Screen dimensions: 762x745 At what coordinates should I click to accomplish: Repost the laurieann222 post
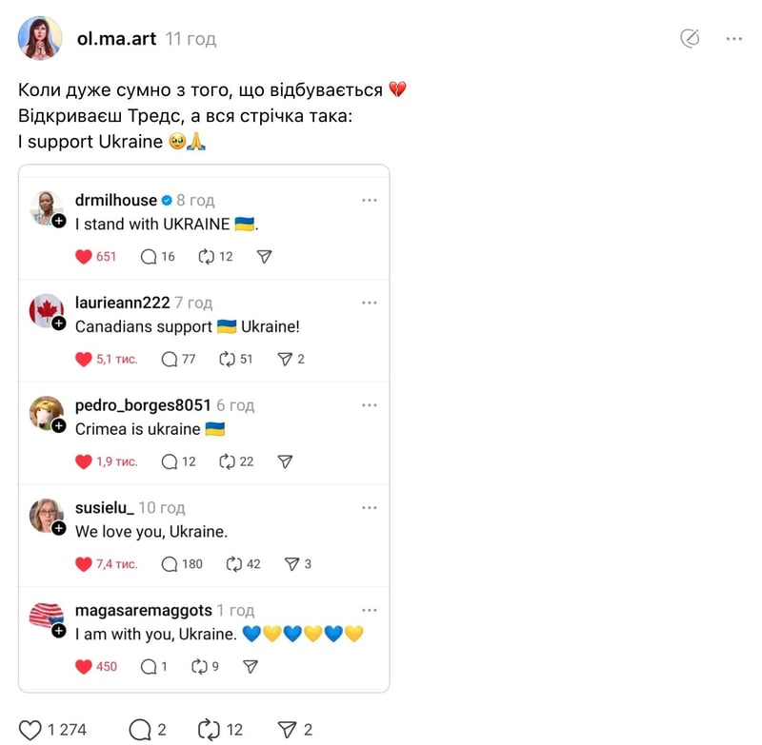point(227,359)
